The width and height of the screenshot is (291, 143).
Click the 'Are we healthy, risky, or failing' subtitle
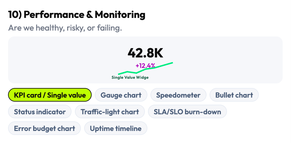coord(65,28)
